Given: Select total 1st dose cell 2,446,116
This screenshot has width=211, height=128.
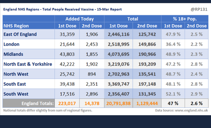Looking at the screenshot, I should [119, 34].
